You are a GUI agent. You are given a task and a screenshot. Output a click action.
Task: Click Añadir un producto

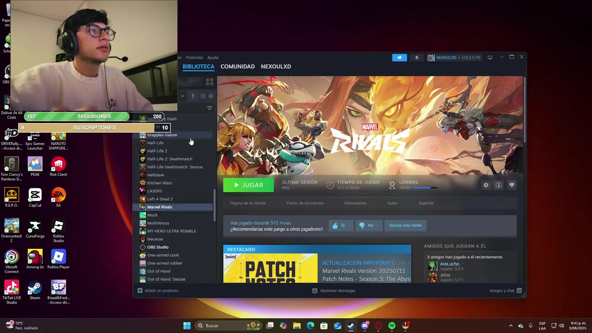coord(158,291)
